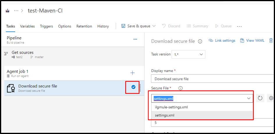The image size is (275, 134).
Task: Click the breadcrumb ellipsis before test-Maven-CI
Action: [16, 11]
